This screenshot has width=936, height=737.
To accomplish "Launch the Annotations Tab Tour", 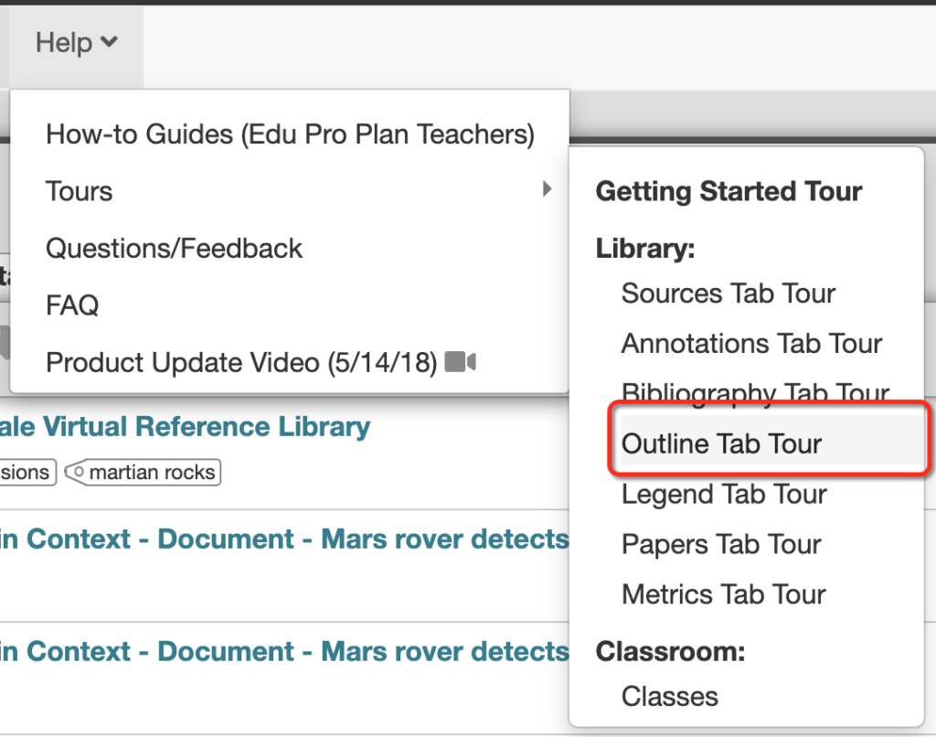I will pyautogui.click(x=751, y=344).
